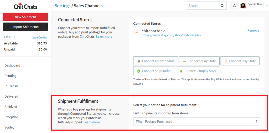Click Connect Etsy Store button
269x133 pixels.
pos(240,61)
